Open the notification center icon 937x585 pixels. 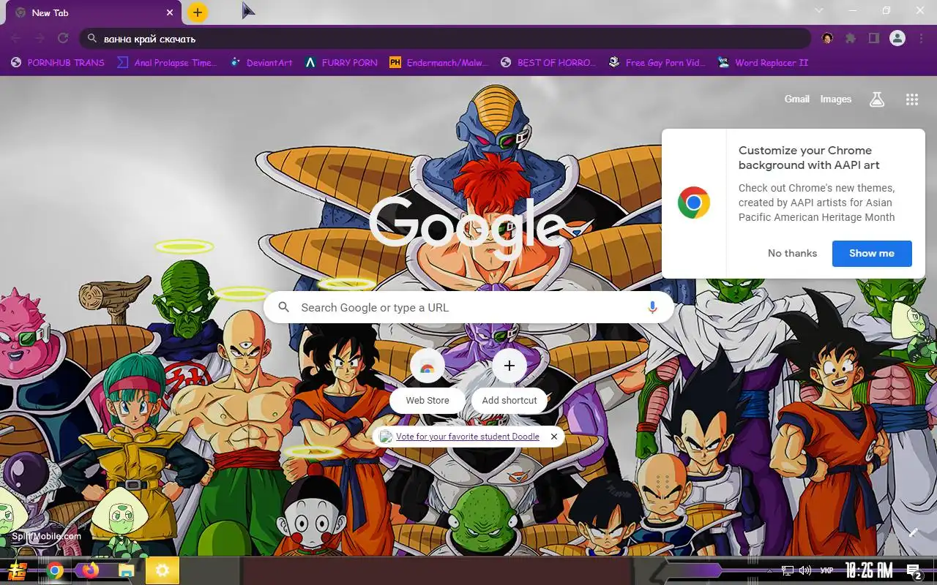coord(914,571)
